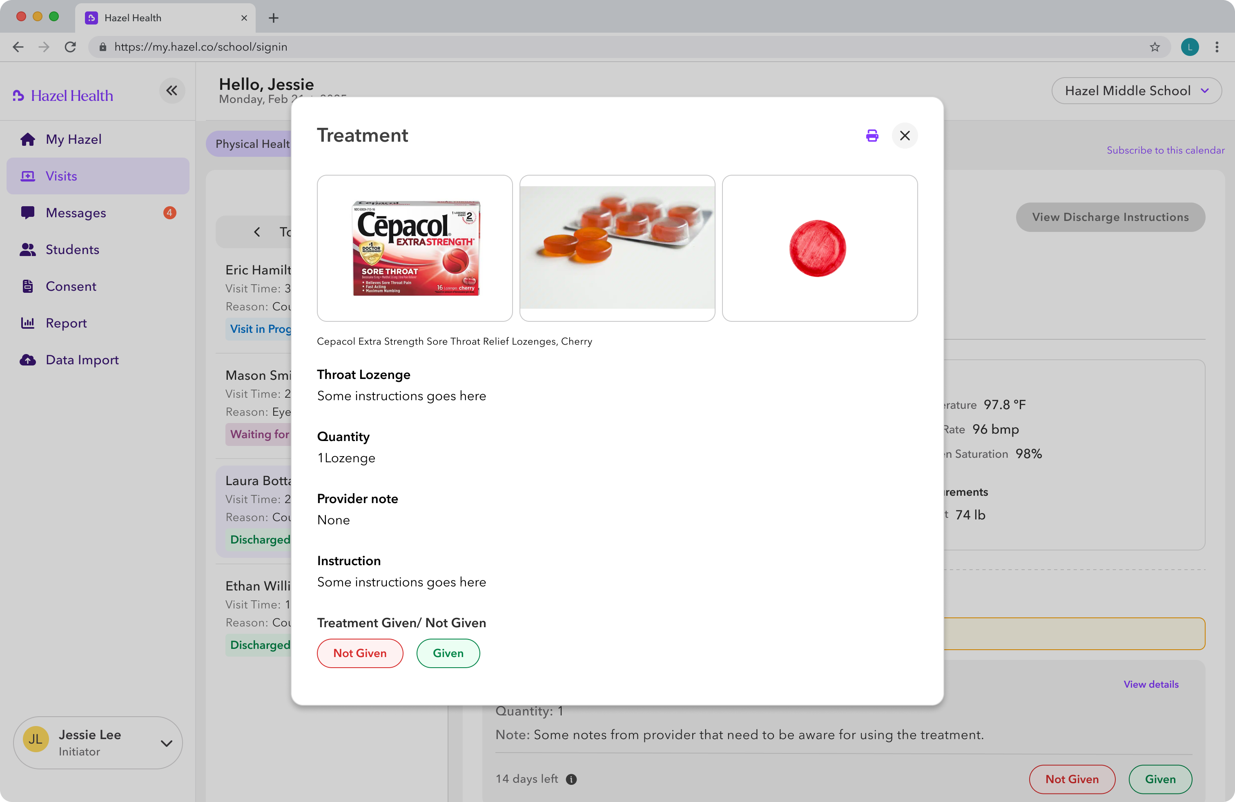Open Messages in sidebar
The height and width of the screenshot is (802, 1235).
[x=98, y=213]
